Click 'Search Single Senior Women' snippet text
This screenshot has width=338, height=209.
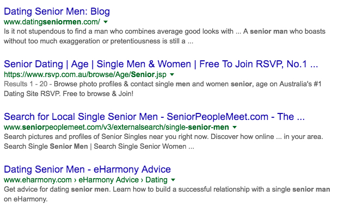140,147
